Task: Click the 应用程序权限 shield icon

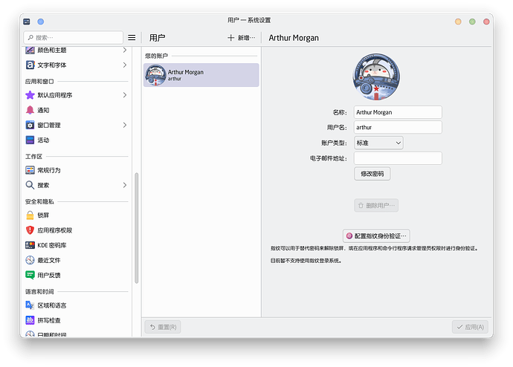Action: tap(30, 230)
